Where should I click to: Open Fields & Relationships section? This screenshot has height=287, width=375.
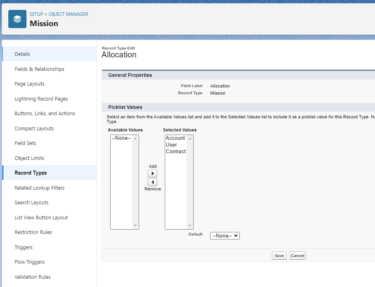pos(40,69)
